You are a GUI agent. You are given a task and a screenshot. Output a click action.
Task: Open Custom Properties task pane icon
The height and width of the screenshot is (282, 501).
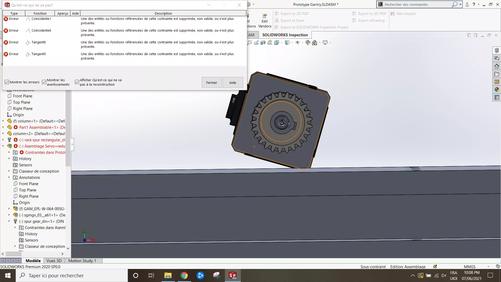[497, 97]
